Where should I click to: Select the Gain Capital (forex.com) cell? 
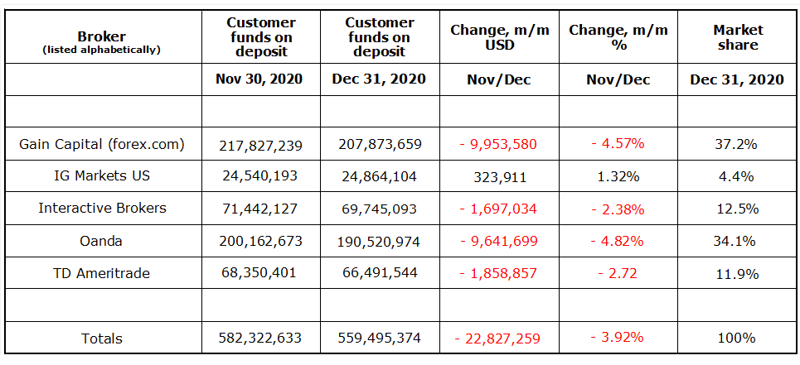tap(102, 145)
